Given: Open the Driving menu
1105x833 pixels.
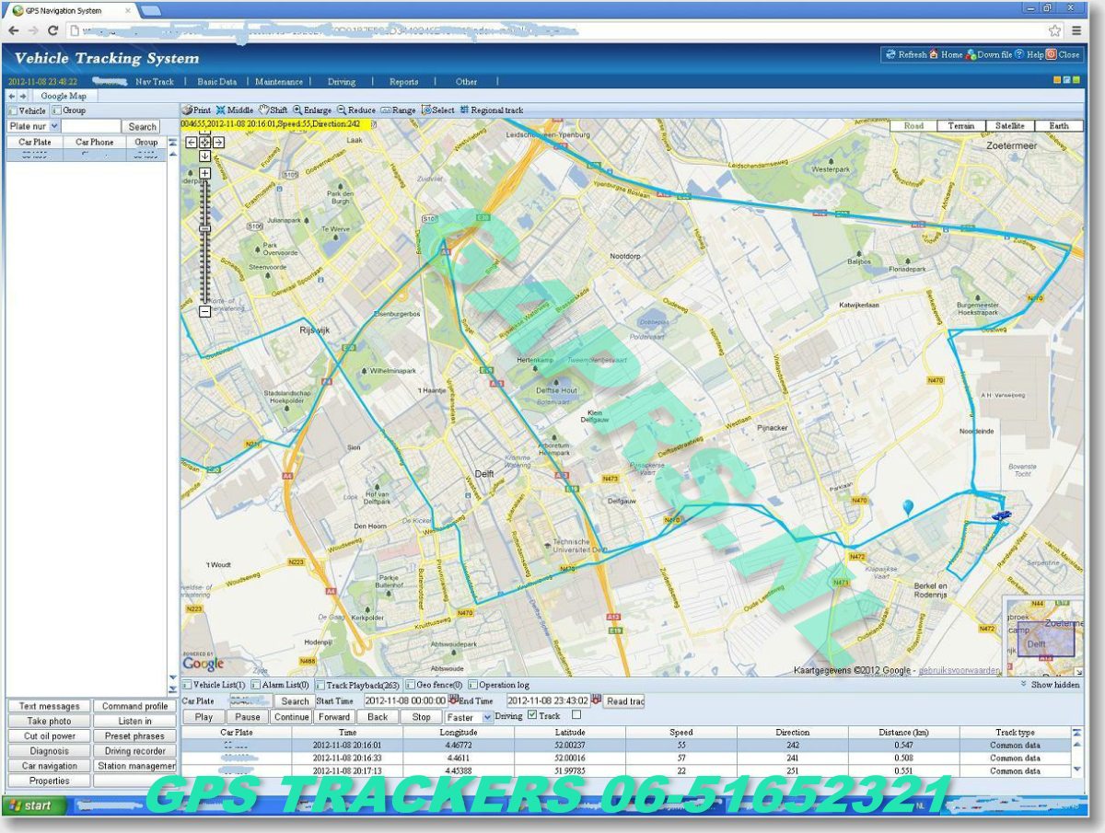Looking at the screenshot, I should 342,82.
